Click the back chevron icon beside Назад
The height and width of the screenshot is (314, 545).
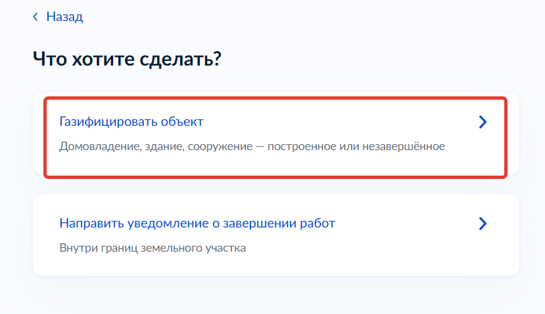coord(36,17)
